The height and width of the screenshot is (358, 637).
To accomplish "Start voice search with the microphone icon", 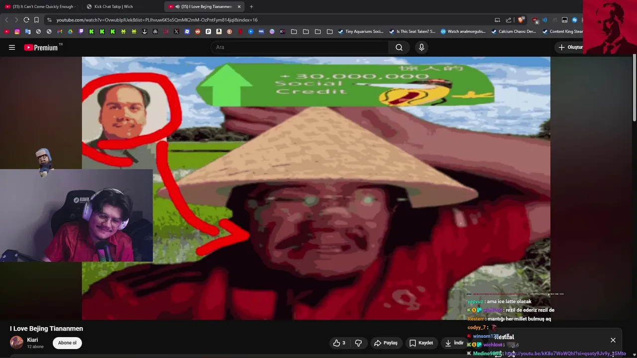I will 422,47.
